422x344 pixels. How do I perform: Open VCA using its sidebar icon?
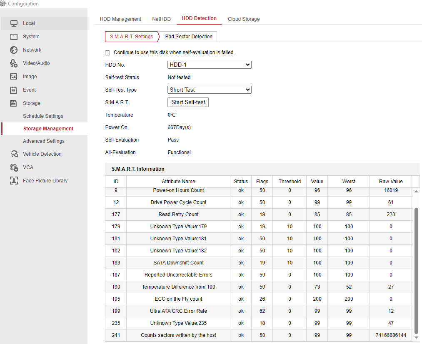pos(14,167)
